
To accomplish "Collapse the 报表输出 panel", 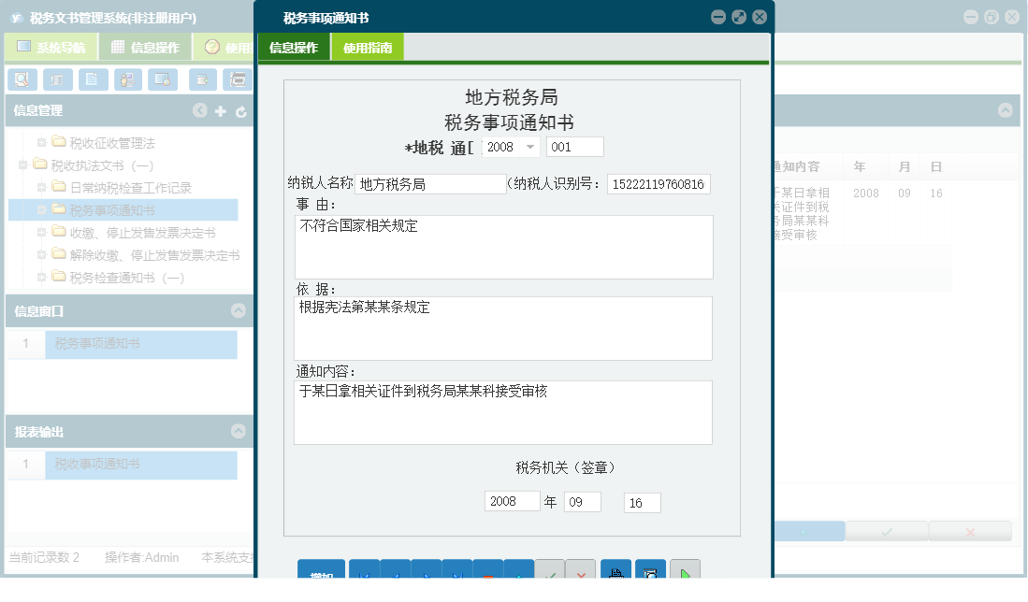I will (x=239, y=432).
